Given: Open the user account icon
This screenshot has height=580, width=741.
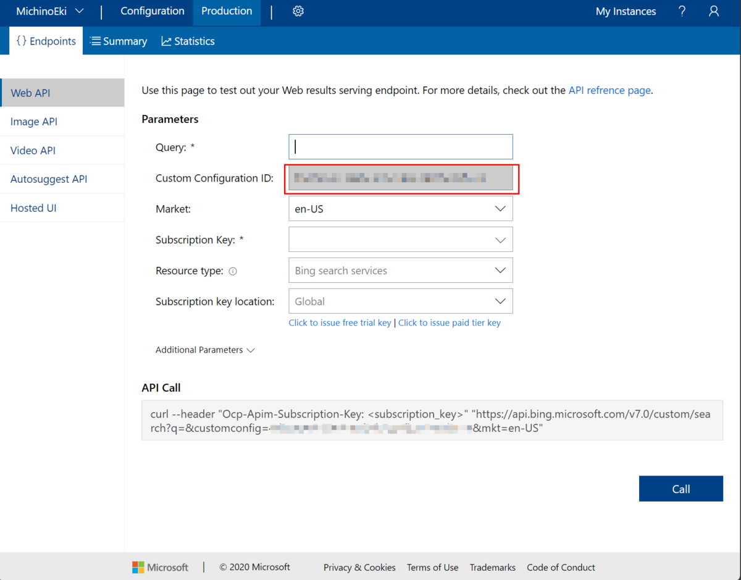Looking at the screenshot, I should 714,11.
